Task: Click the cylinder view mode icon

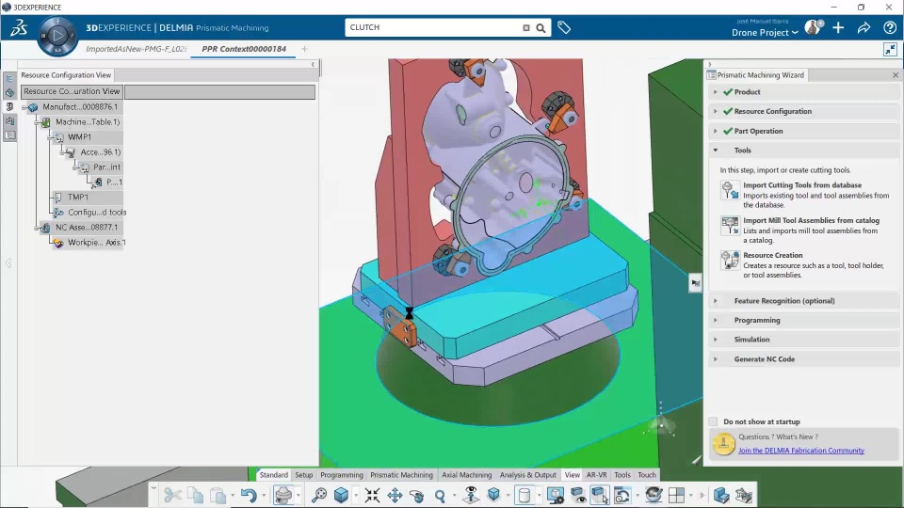Action: 525,496
